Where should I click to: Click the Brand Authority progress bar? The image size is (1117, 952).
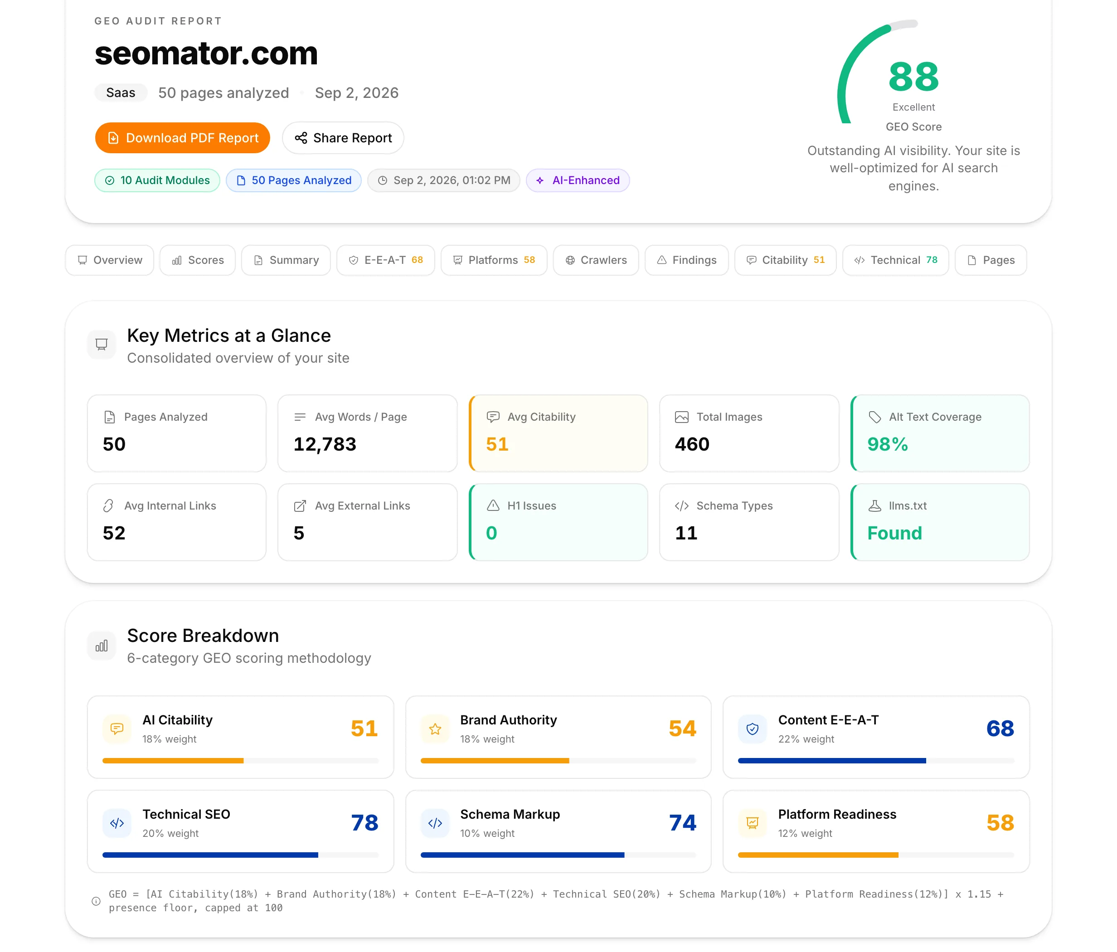click(558, 761)
